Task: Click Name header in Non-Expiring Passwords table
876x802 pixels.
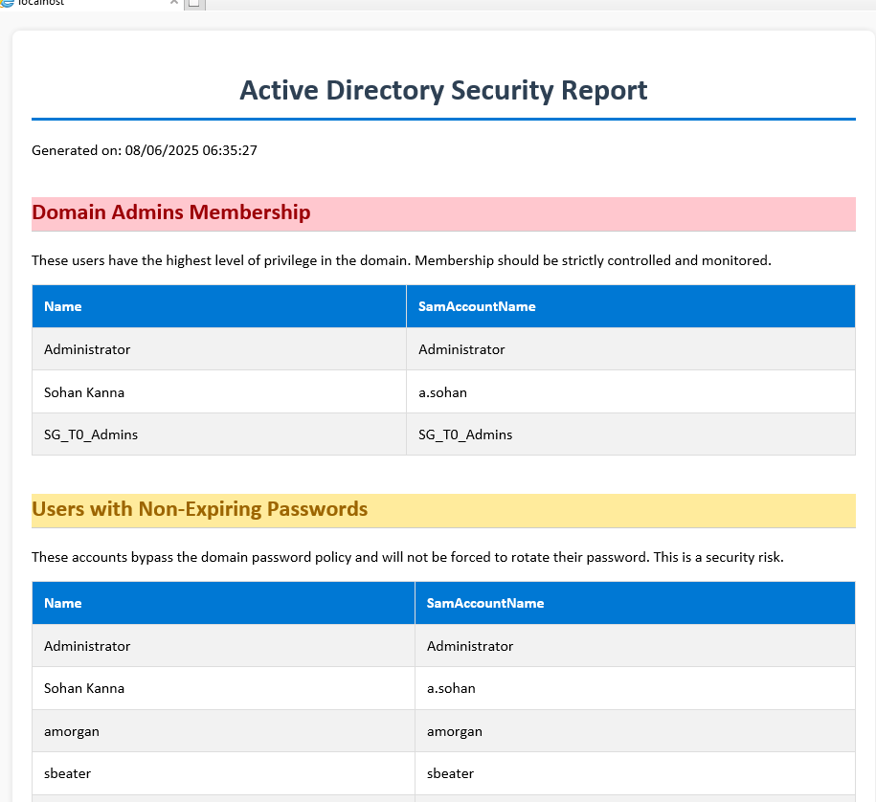Action: (x=63, y=603)
